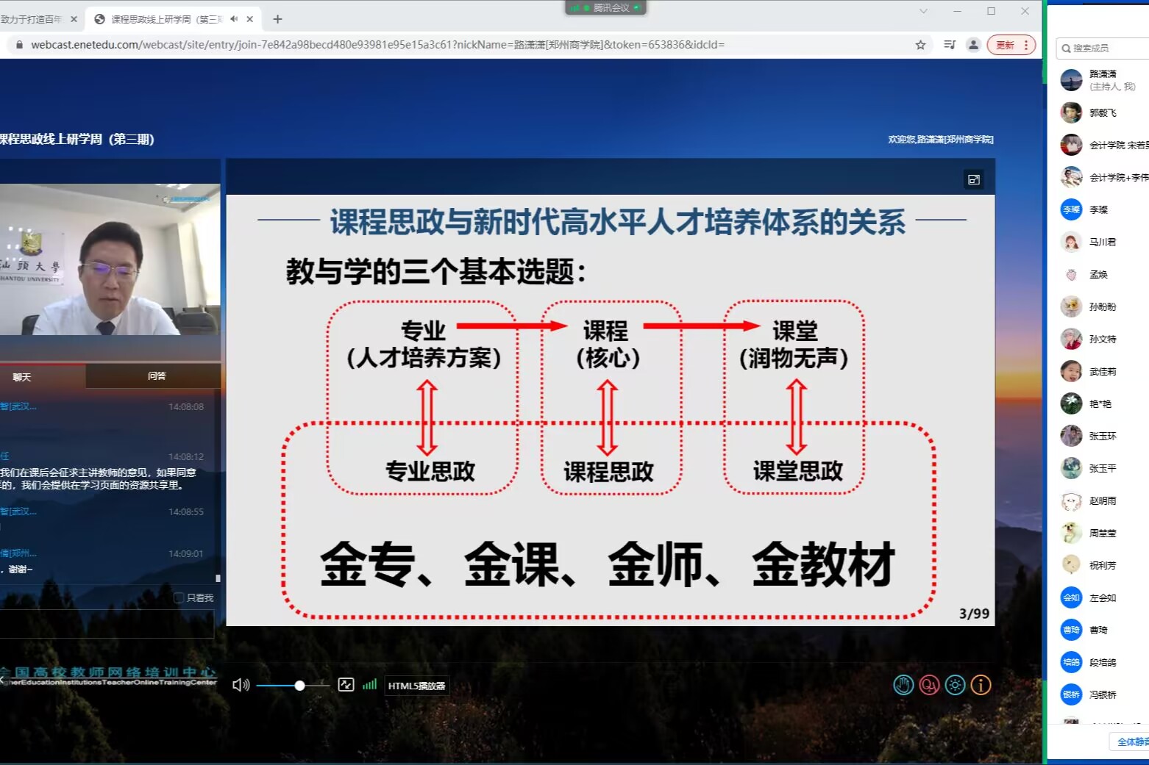This screenshot has height=765, width=1149.
Task: Open the HTML5播放器 player selector
Action: (416, 686)
